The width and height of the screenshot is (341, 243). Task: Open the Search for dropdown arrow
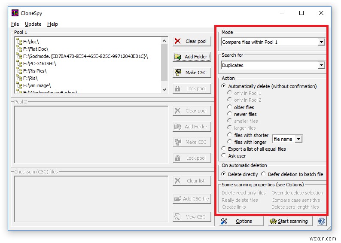(x=321, y=65)
